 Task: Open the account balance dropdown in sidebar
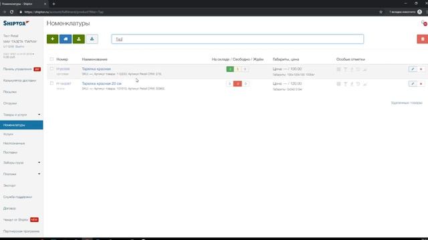coord(19,55)
